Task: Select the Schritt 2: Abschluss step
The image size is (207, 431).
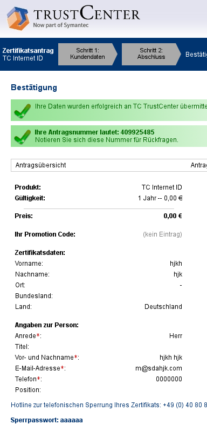Action: coord(151,54)
